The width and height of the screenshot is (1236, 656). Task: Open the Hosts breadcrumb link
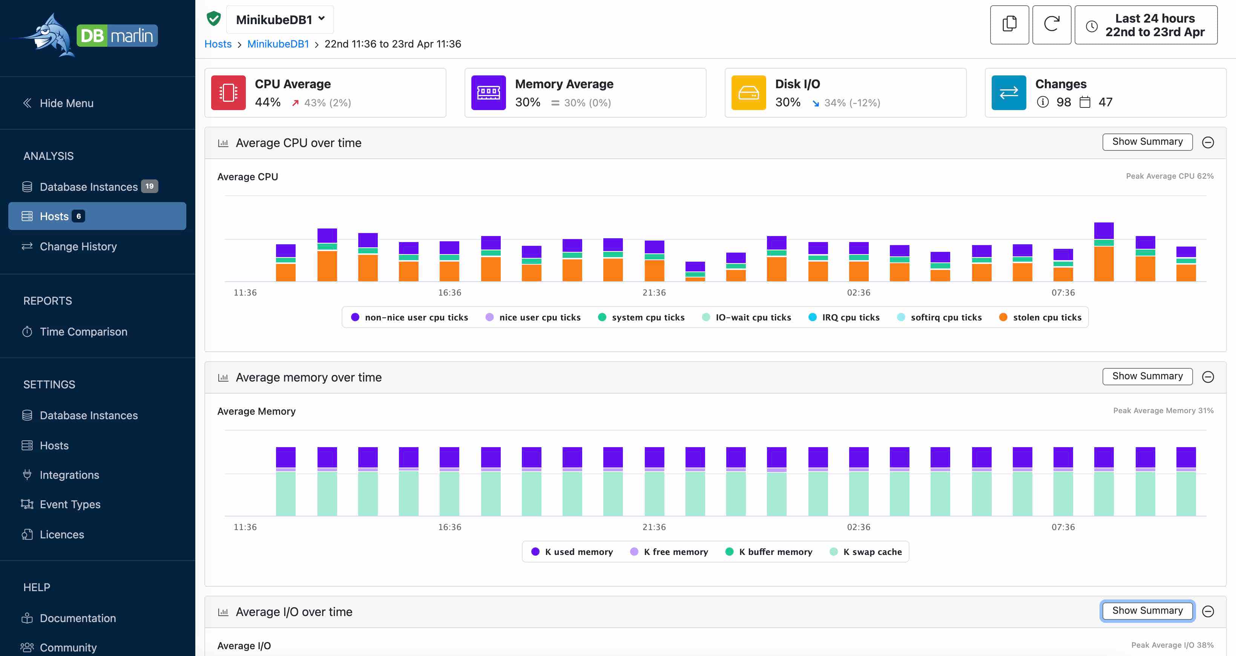(x=218, y=43)
